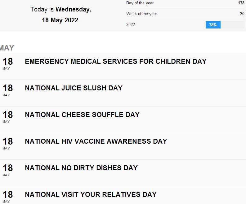The image size is (246, 204).
Task: View National HIV Vaccine Awareness Day
Action: tap(96, 141)
